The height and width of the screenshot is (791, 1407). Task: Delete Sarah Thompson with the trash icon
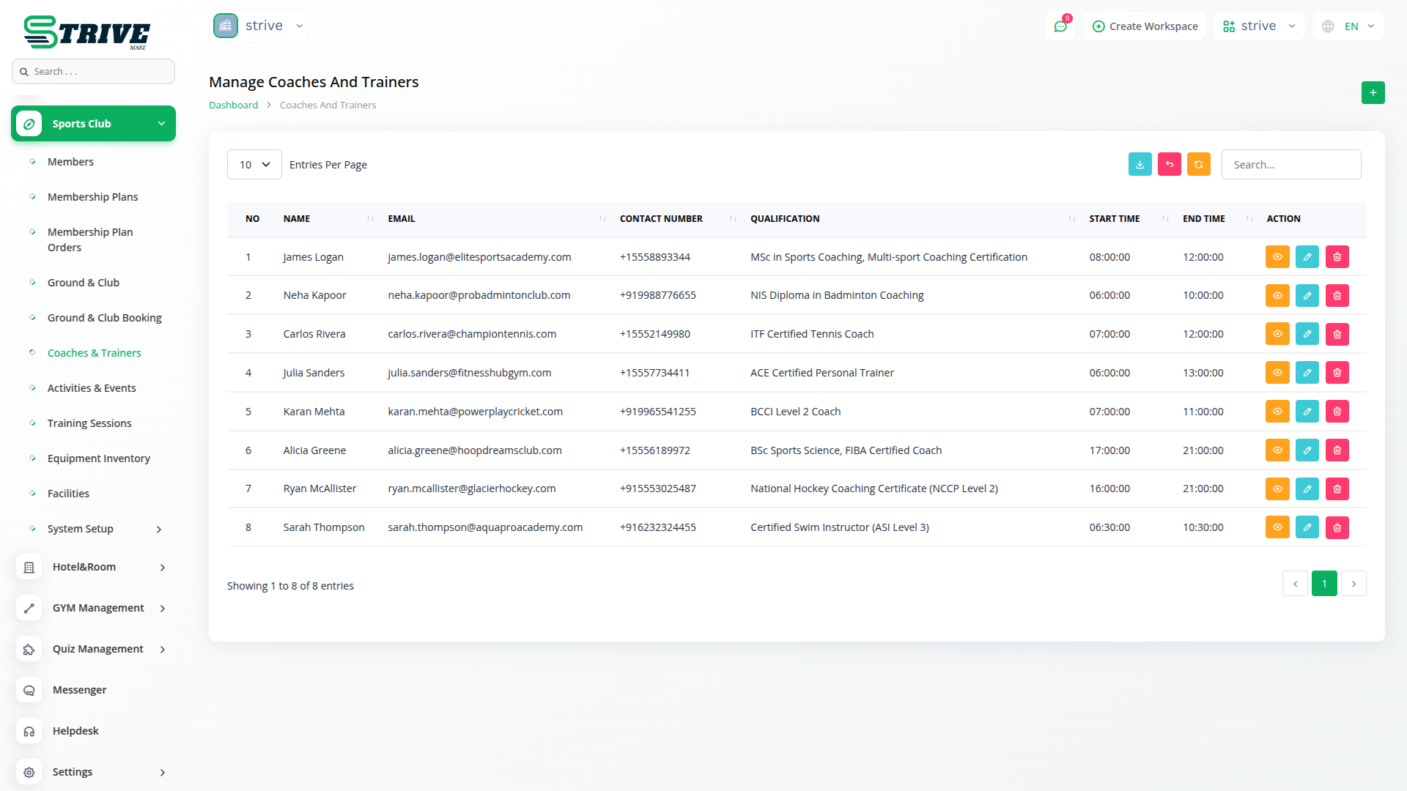tap(1337, 527)
